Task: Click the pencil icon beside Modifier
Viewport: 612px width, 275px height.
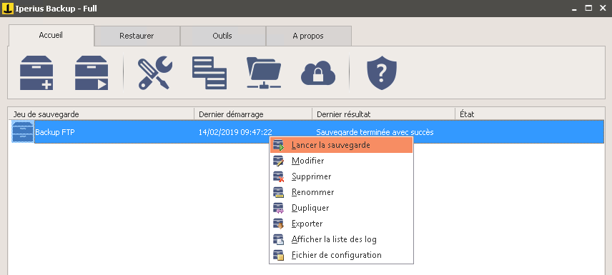Action: tap(279, 161)
